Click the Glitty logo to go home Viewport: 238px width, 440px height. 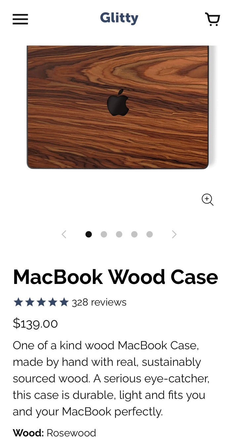119,18
